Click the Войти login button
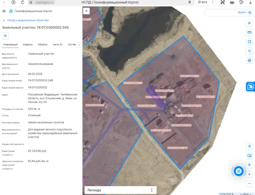Viewport: 255px width, 195px height. pyautogui.click(x=244, y=12)
